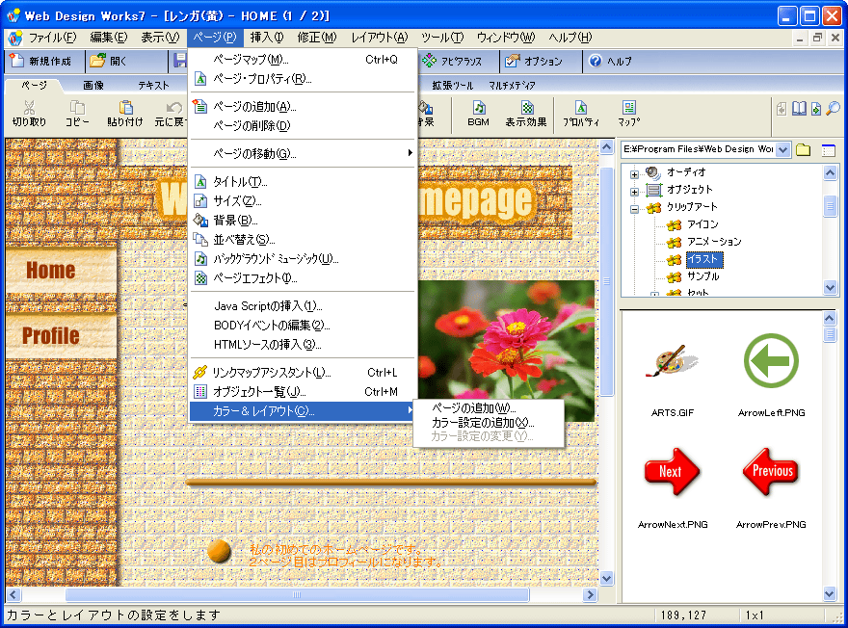The width and height of the screenshot is (848, 628).
Task: Open the ページの移動(G) submenu
Action: coord(303,153)
